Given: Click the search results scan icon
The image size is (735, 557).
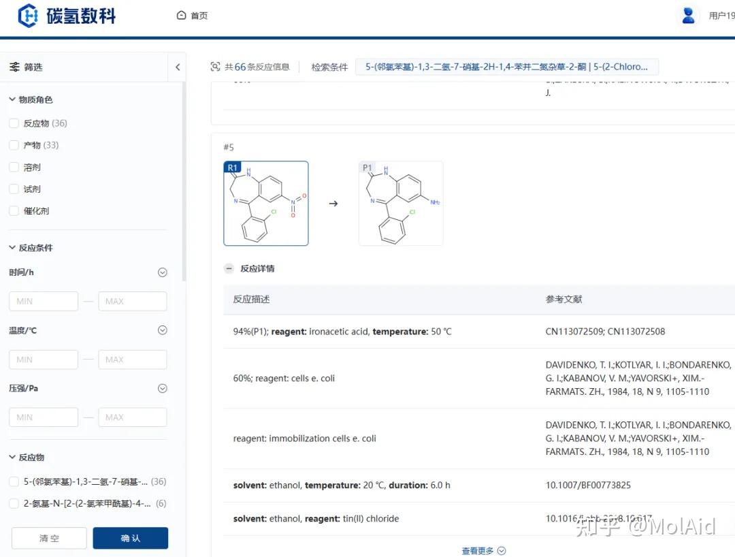Looking at the screenshot, I should [x=215, y=67].
